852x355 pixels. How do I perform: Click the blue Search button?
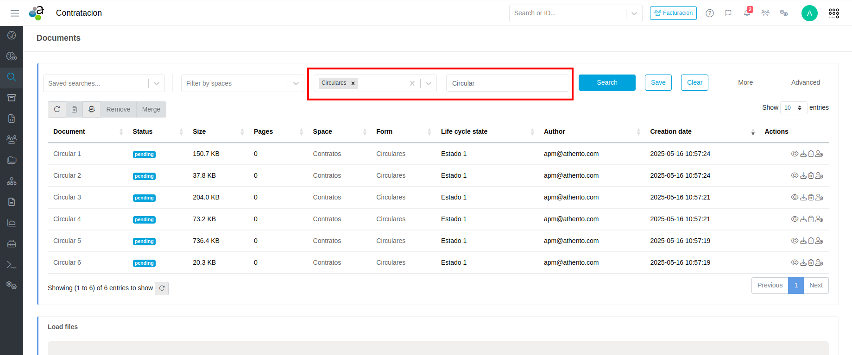tap(606, 82)
